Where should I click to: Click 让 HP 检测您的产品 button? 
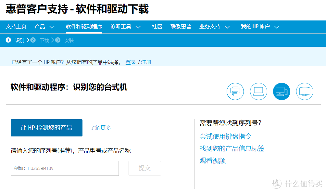[46, 128]
